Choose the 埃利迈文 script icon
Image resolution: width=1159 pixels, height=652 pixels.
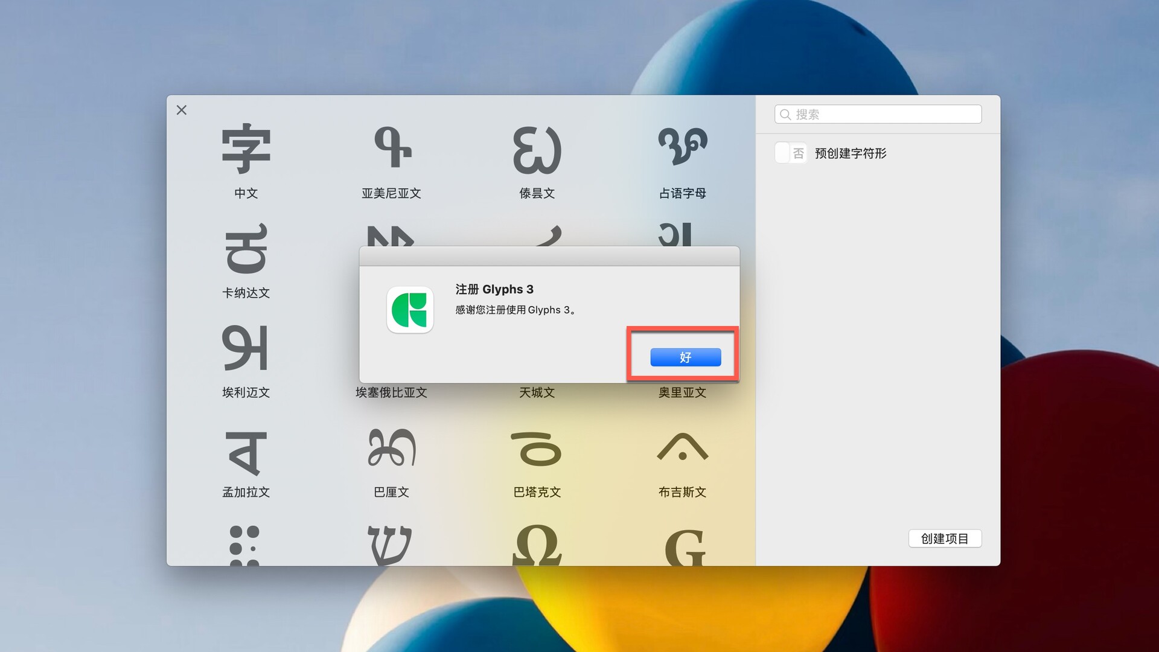[x=246, y=348]
